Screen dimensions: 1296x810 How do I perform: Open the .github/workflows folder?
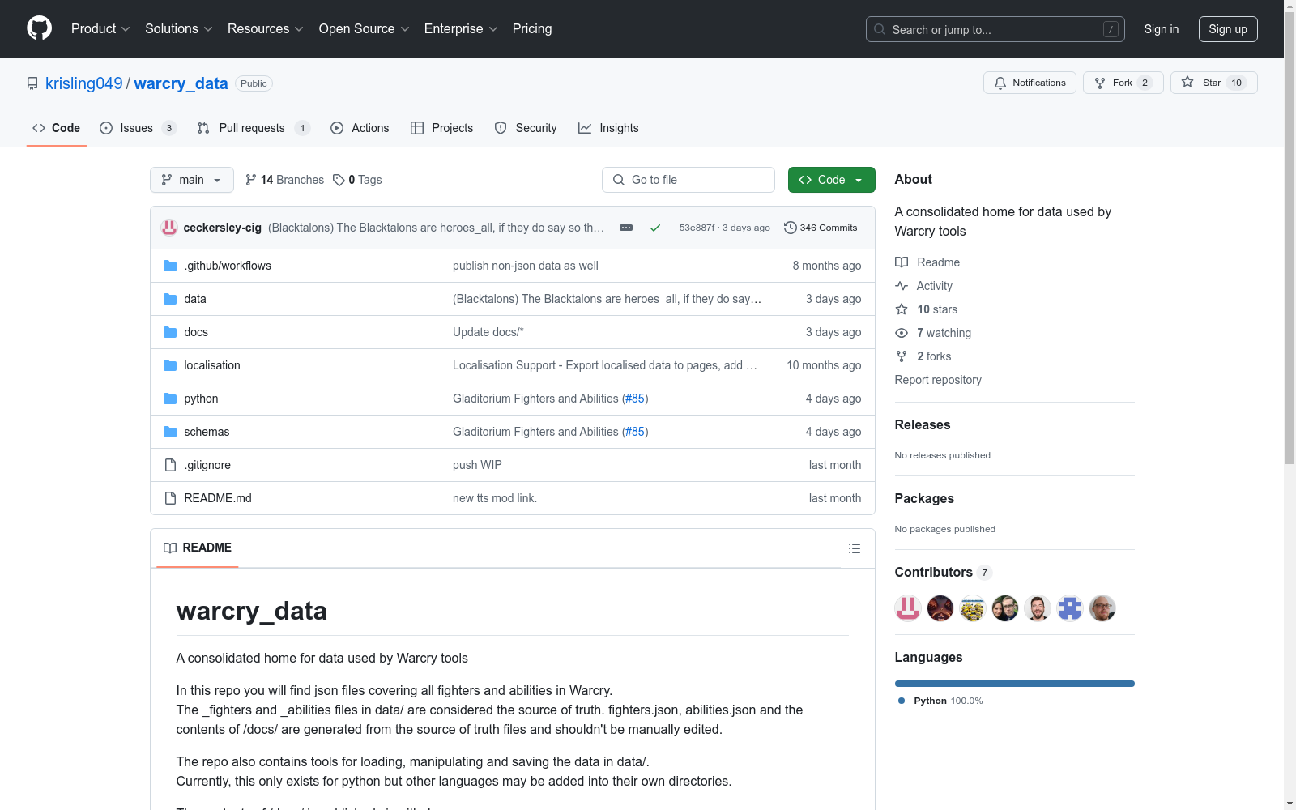(x=228, y=266)
